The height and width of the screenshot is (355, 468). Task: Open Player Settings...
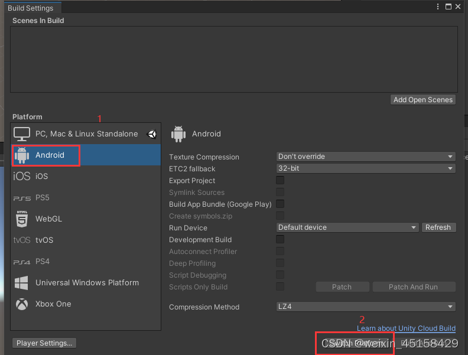[44, 343]
